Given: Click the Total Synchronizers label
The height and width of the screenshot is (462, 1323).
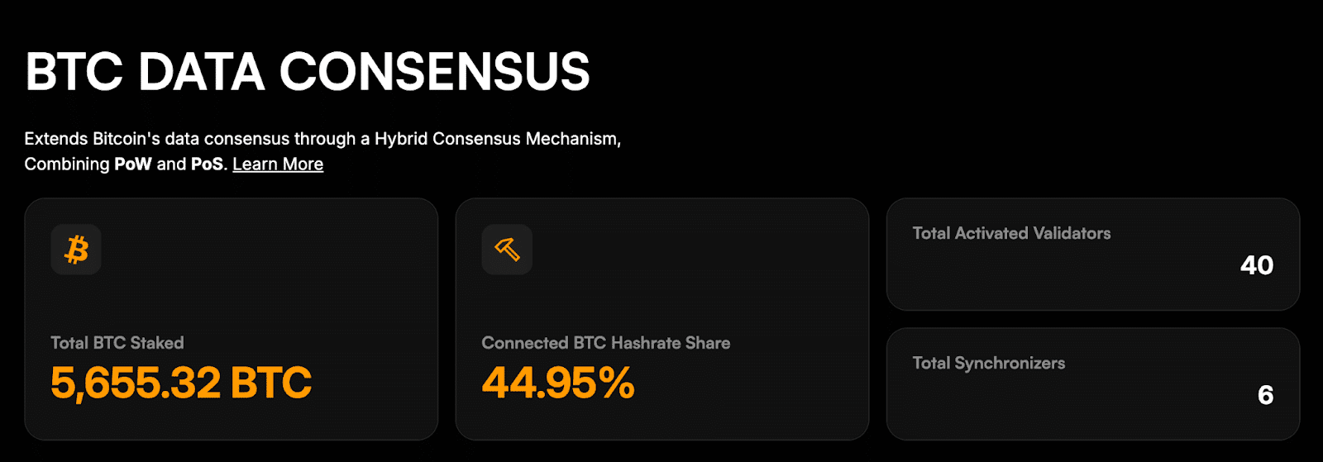Looking at the screenshot, I should pyautogui.click(x=989, y=363).
